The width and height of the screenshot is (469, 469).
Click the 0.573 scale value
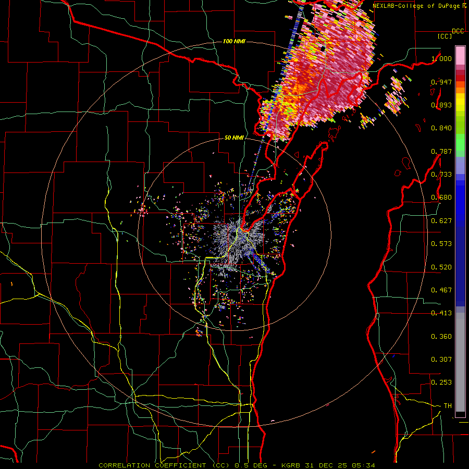pos(441,244)
